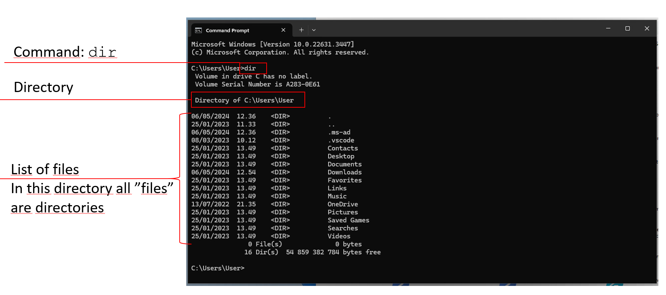Click the Desktop directory entry
This screenshot has width=666, height=295.
[x=341, y=156]
